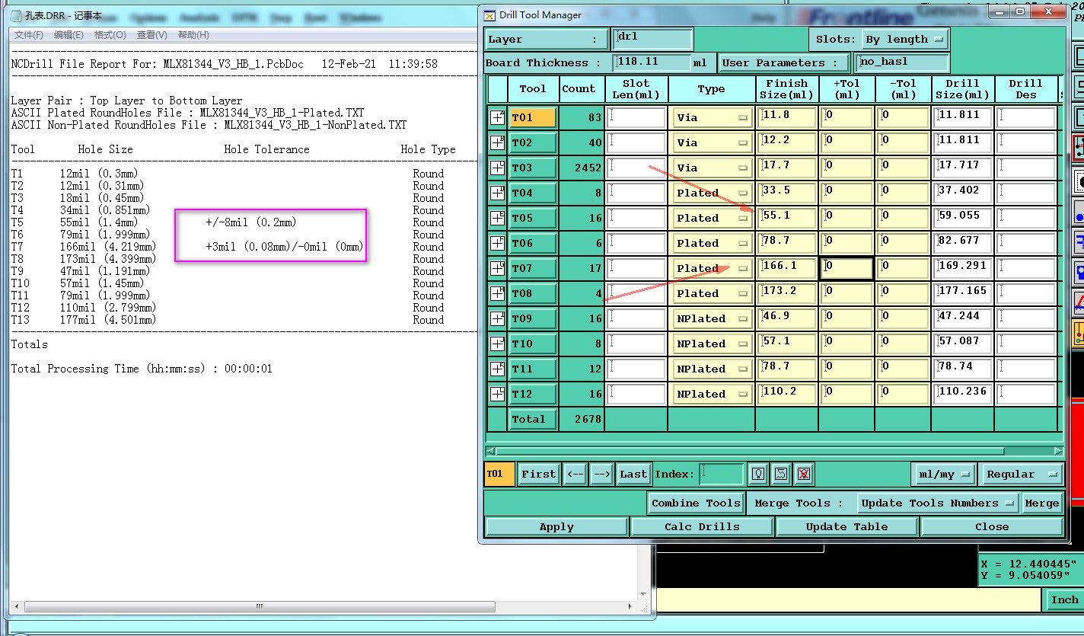Click the +Tol field for T07

(846, 268)
